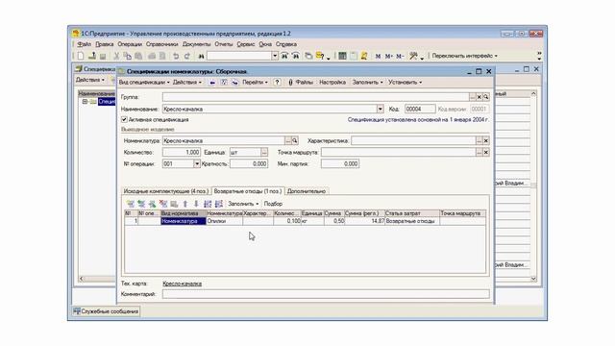
Task: Click the 14,87 сумма cell
Action: click(365, 221)
